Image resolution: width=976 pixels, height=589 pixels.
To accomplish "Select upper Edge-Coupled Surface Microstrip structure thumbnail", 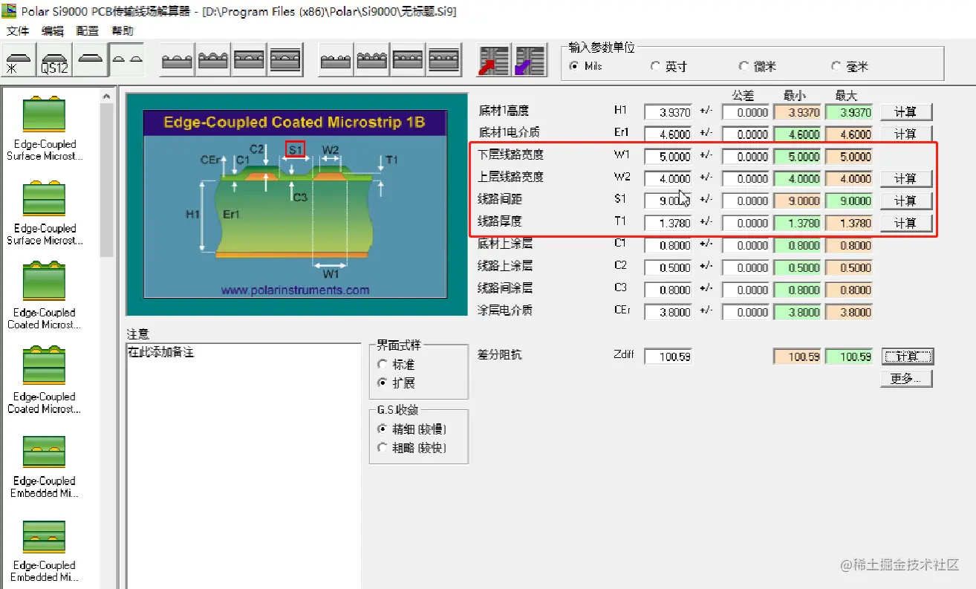I will (45, 128).
